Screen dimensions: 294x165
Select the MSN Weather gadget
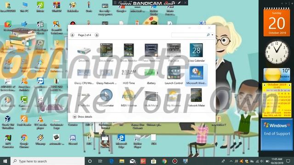129,98
